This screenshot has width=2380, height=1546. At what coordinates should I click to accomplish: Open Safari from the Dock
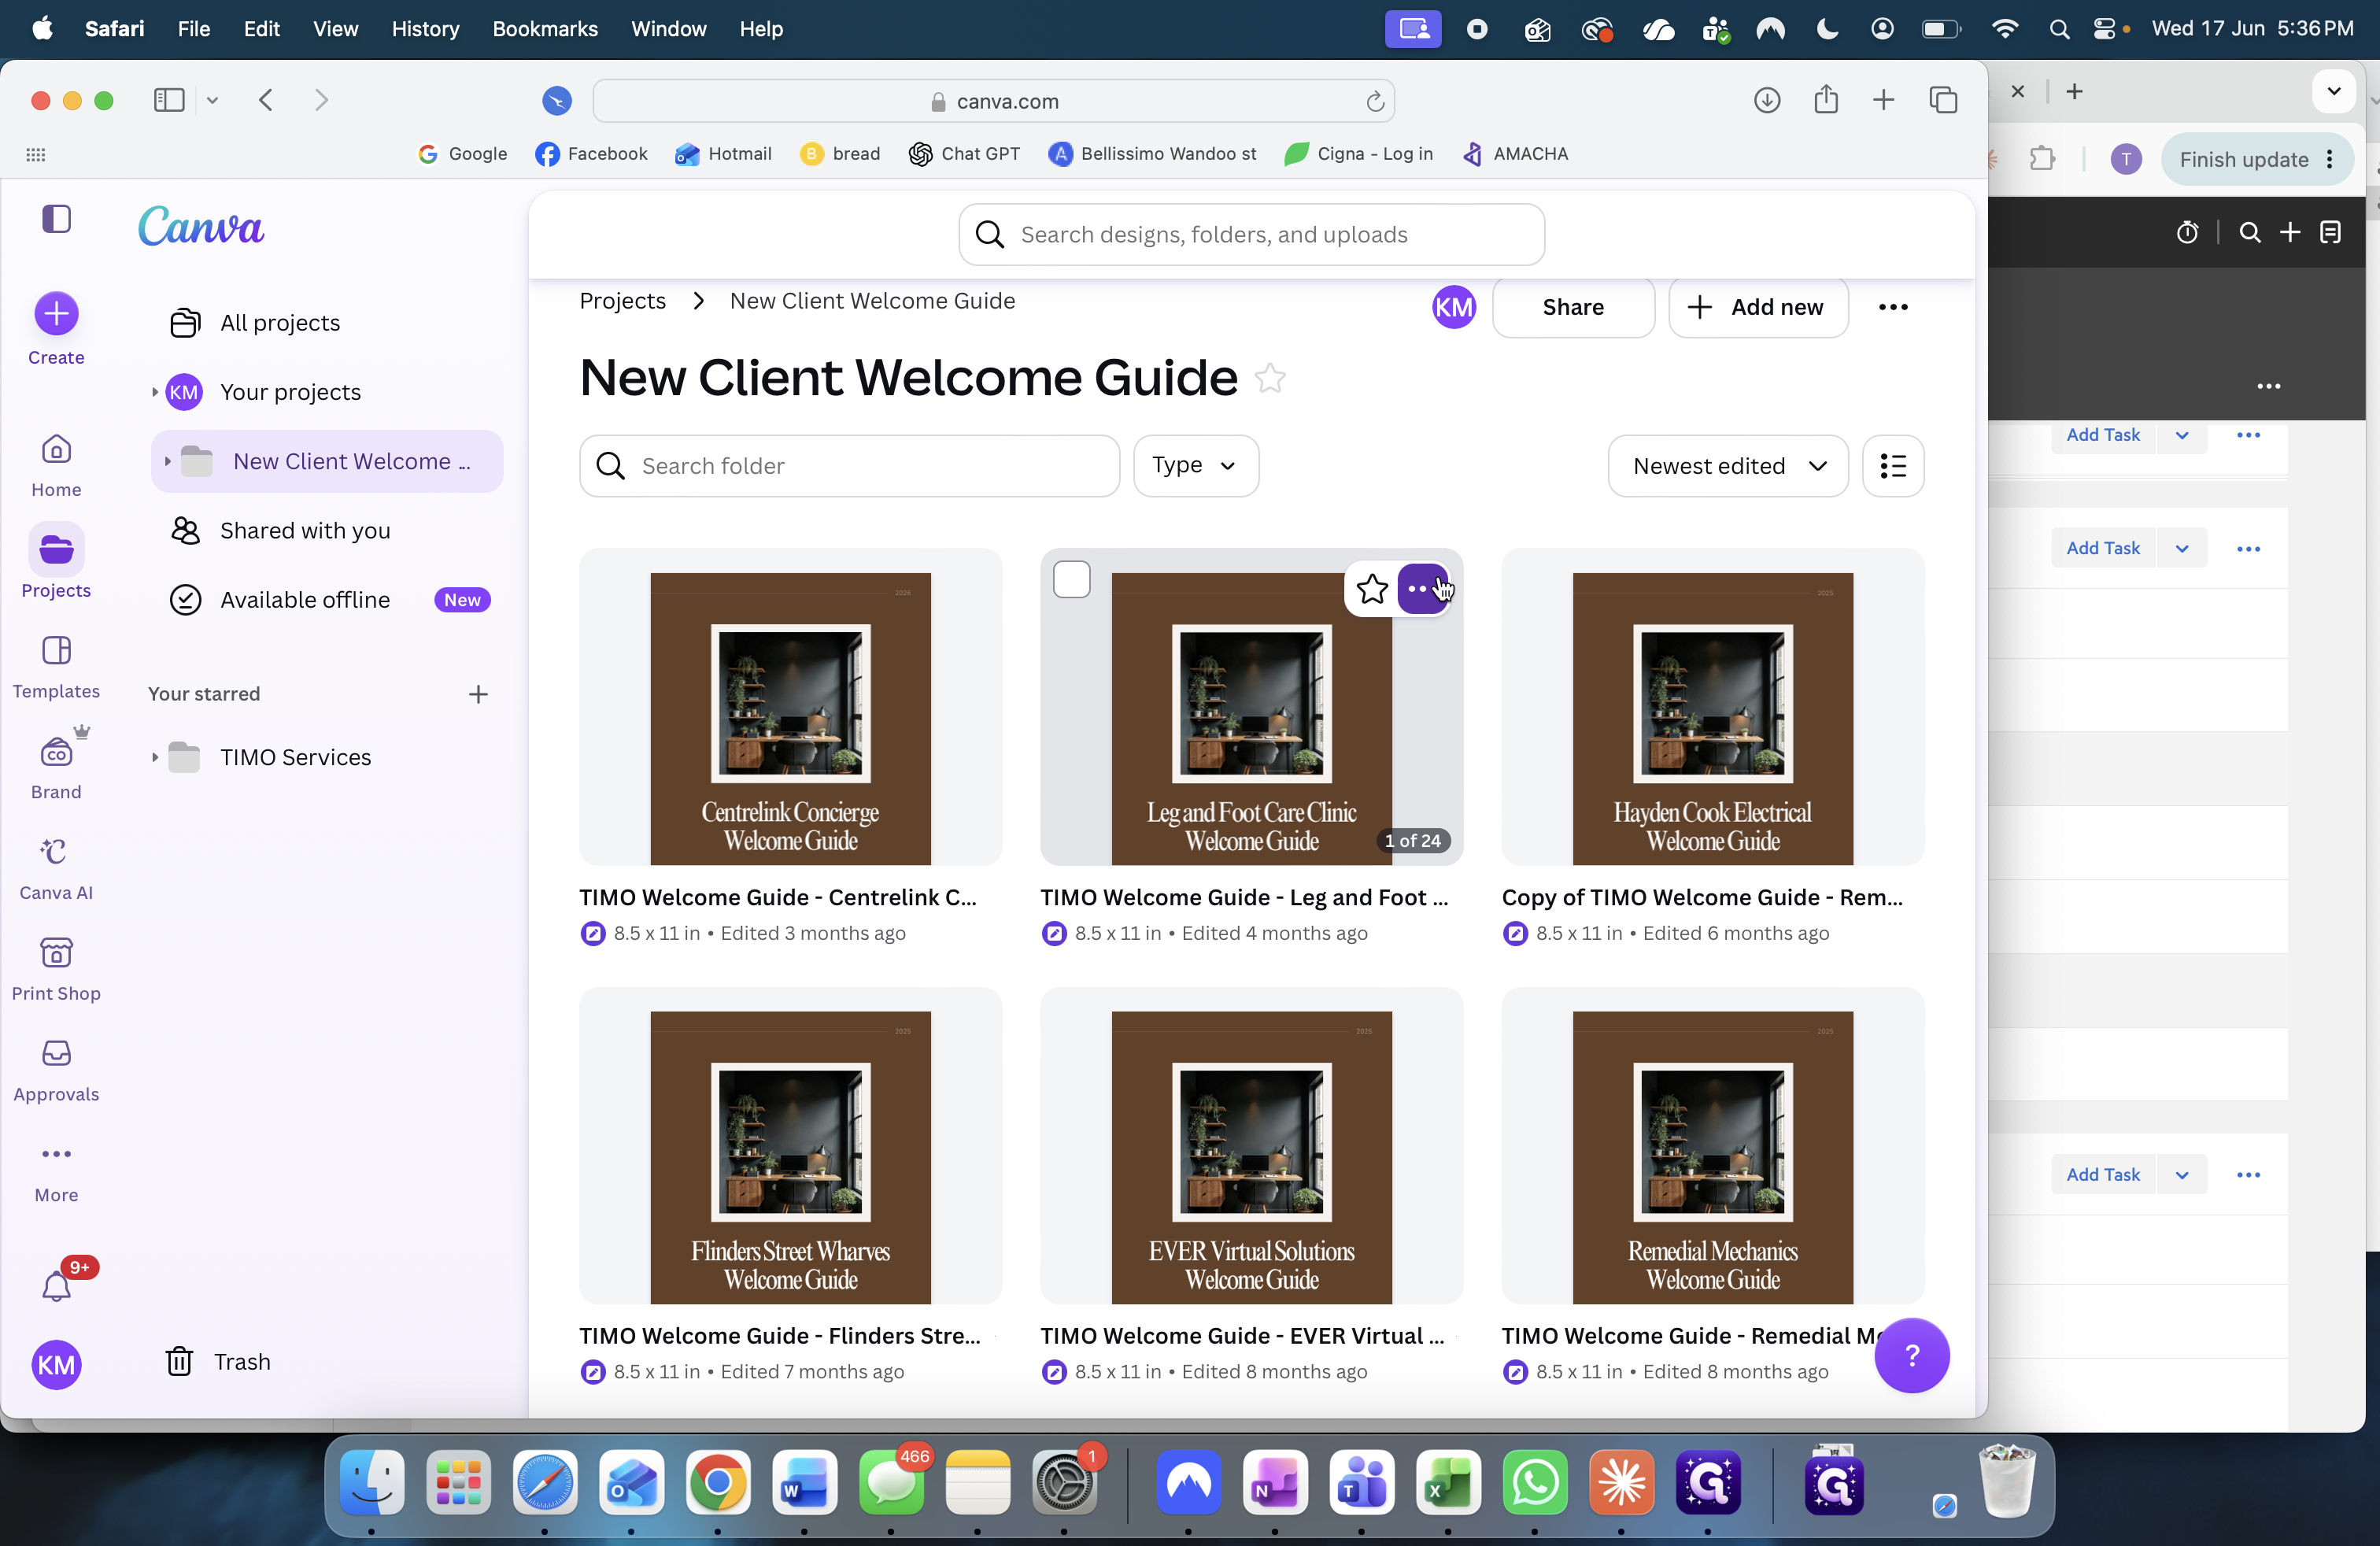pos(544,1482)
